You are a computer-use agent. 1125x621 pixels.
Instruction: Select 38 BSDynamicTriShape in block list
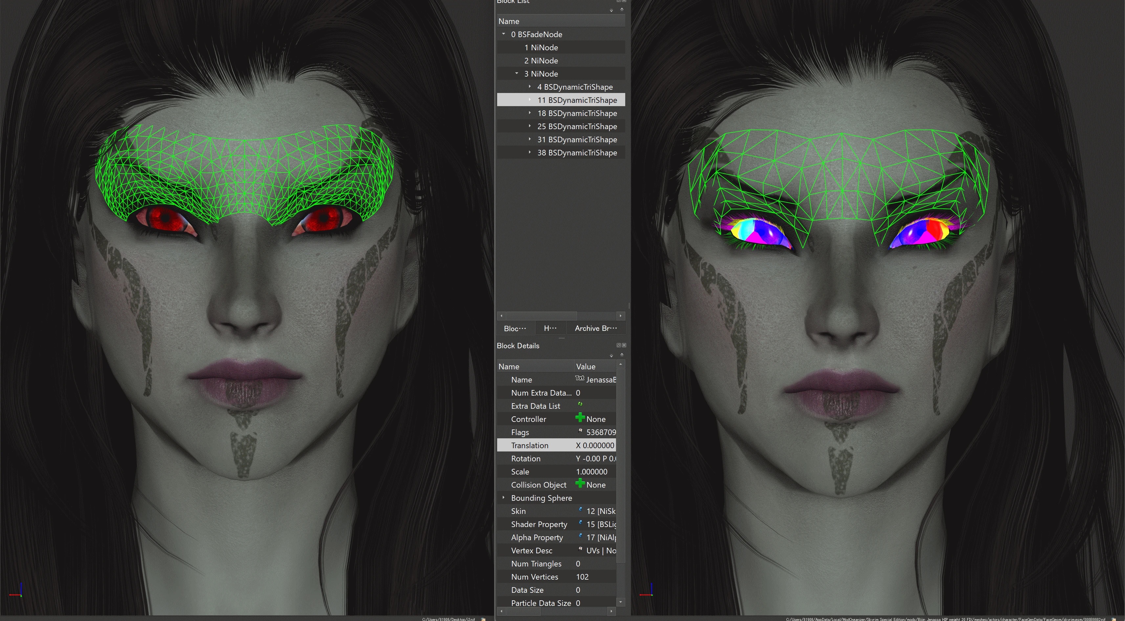click(577, 152)
